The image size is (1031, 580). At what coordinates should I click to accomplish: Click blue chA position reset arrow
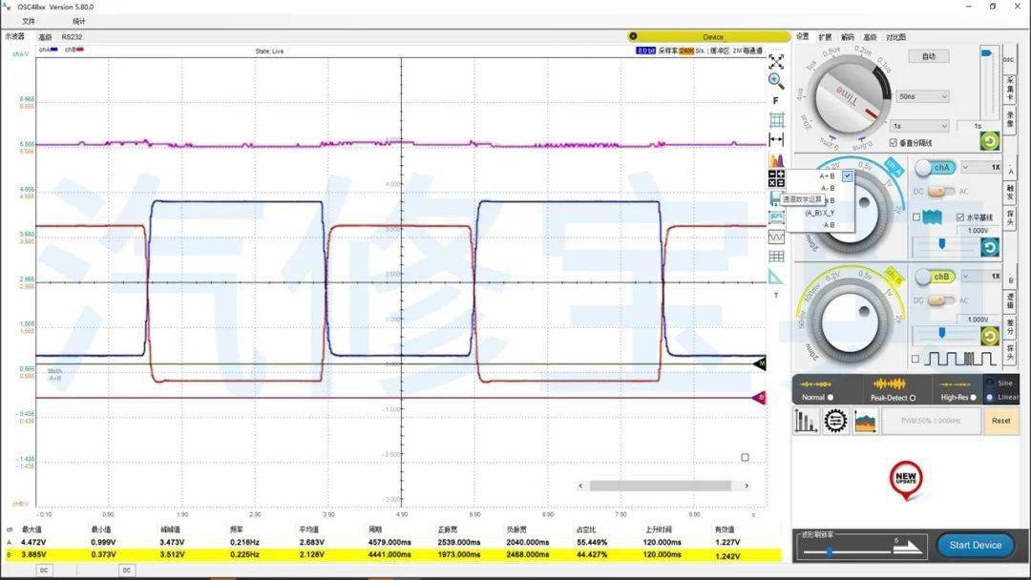click(x=990, y=247)
